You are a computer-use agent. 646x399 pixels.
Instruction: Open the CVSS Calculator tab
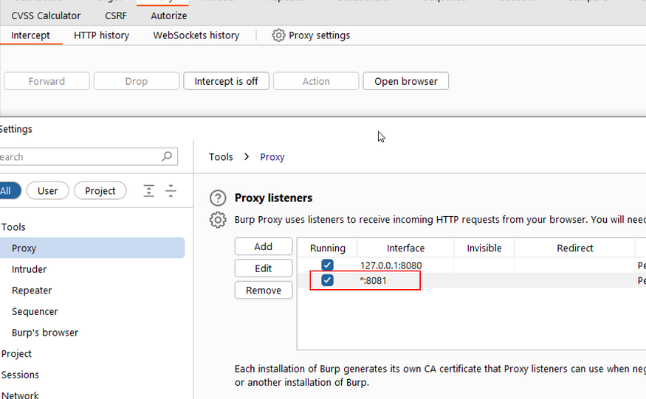[x=46, y=15]
